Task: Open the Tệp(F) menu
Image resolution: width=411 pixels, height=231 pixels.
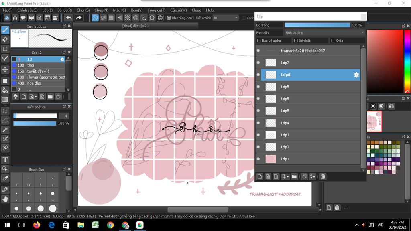Action: point(7,10)
